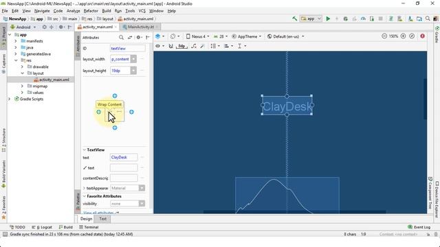Open the Event Log
Screen dimensions: 440x247
pos(419,227)
